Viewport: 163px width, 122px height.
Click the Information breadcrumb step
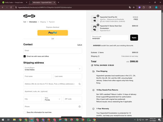pos(33,22)
